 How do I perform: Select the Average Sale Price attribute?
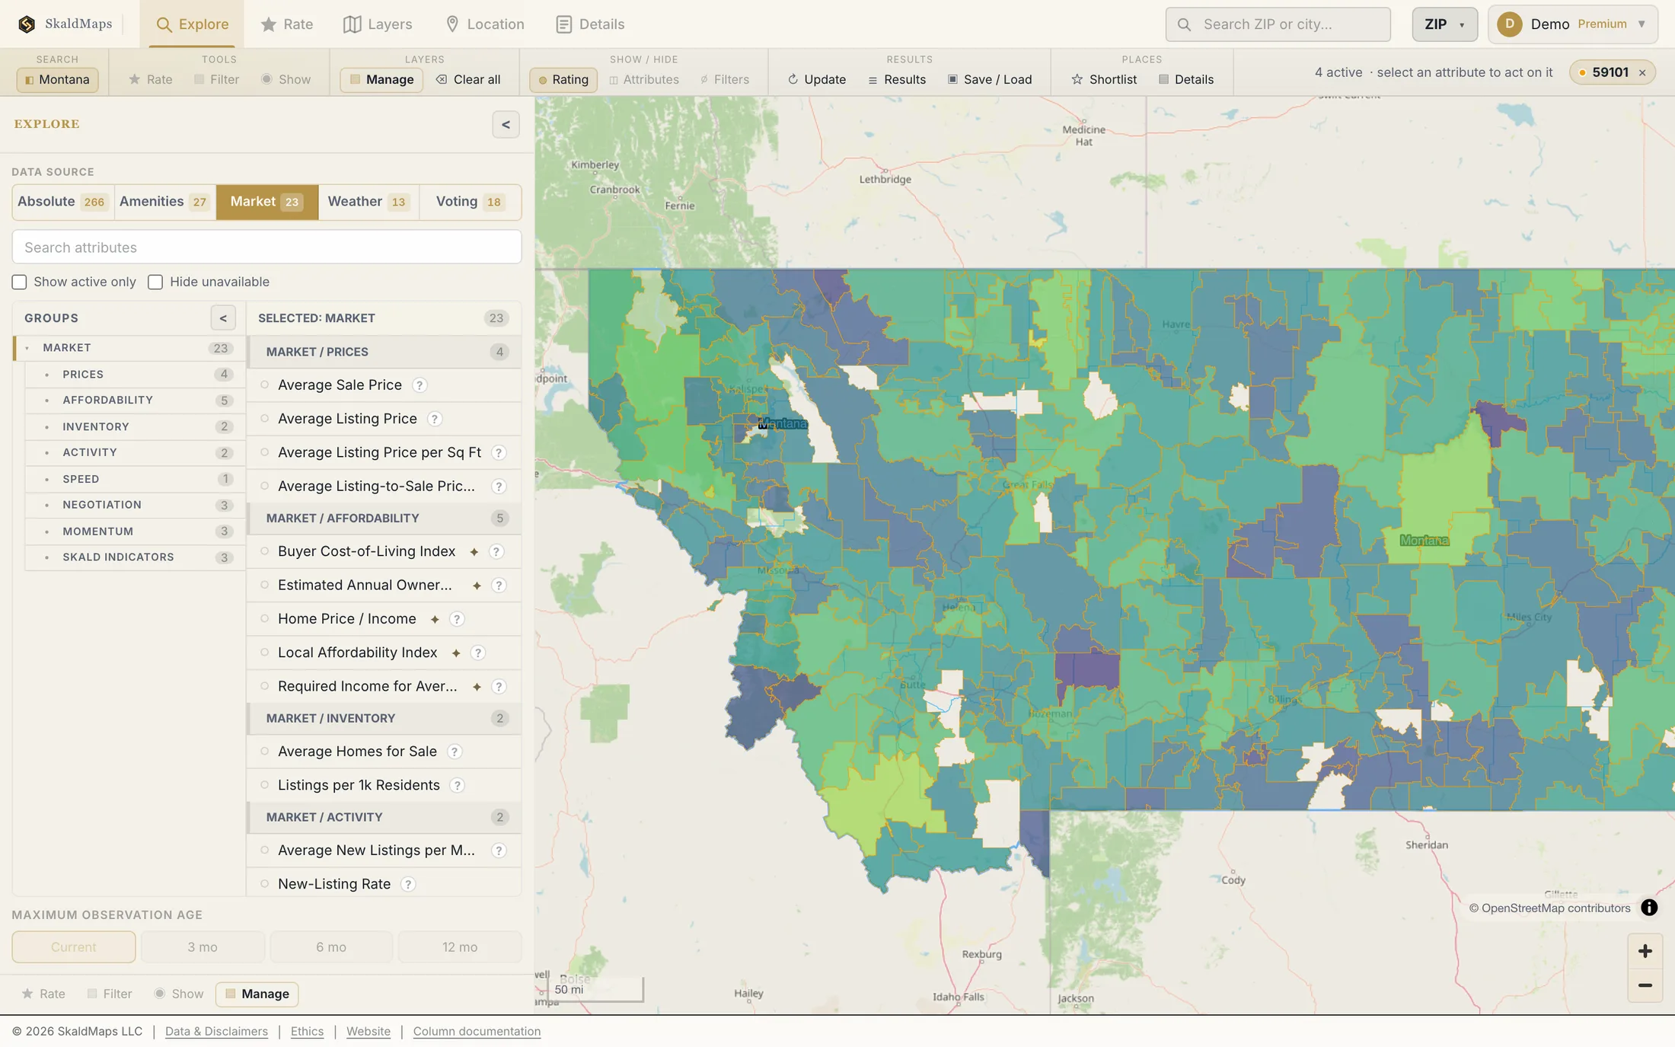click(x=384, y=385)
